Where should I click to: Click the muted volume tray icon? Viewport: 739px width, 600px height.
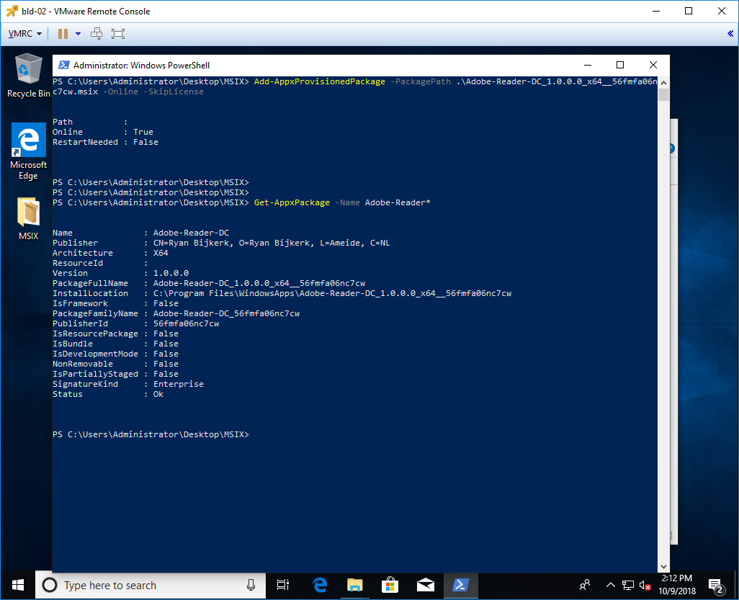(645, 586)
